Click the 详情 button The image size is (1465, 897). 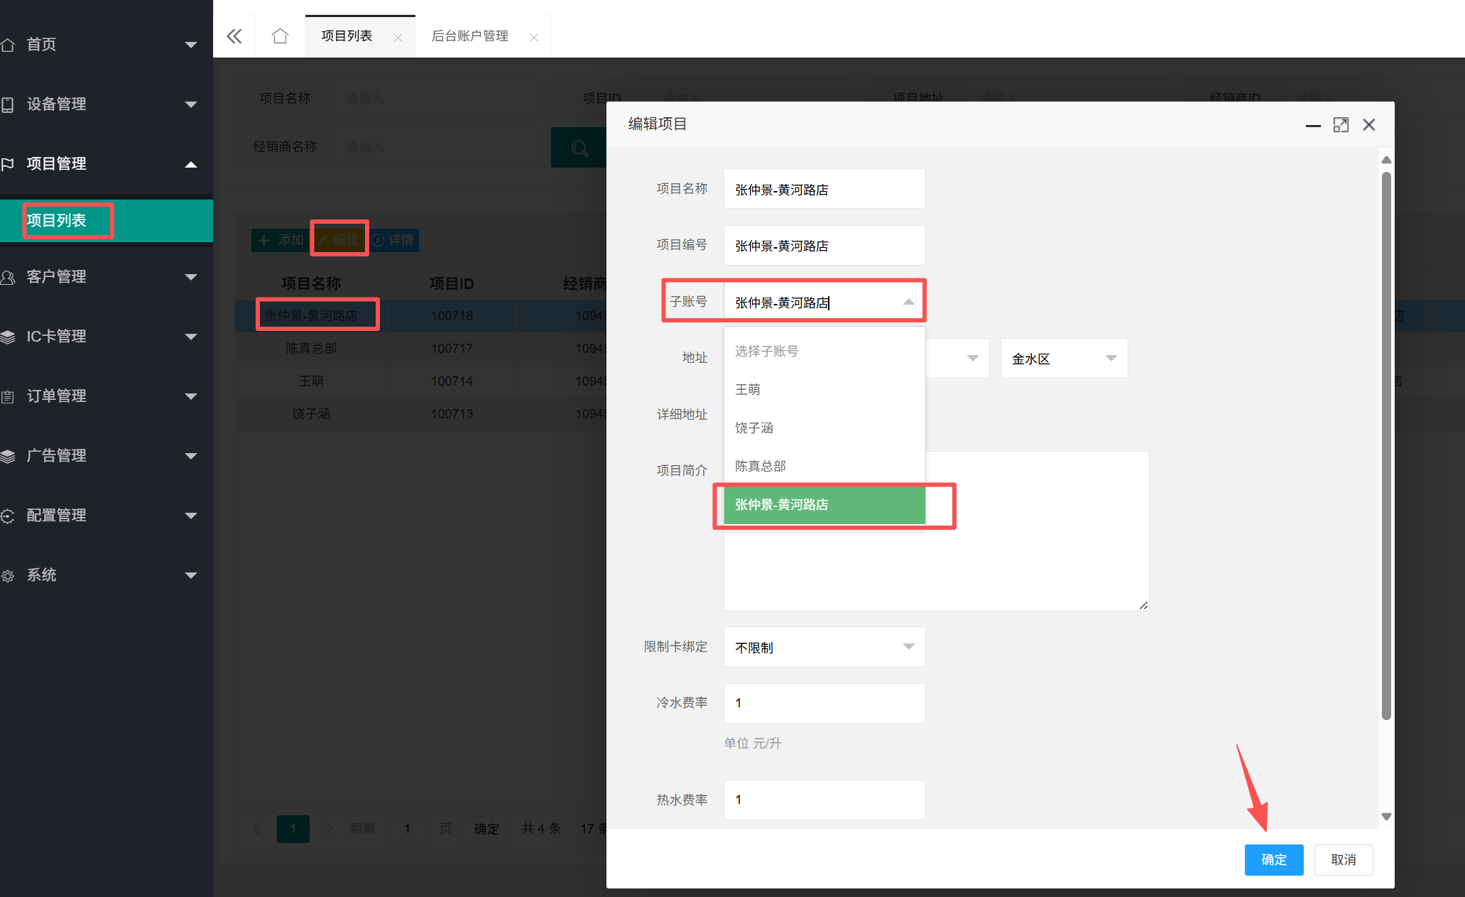click(393, 240)
